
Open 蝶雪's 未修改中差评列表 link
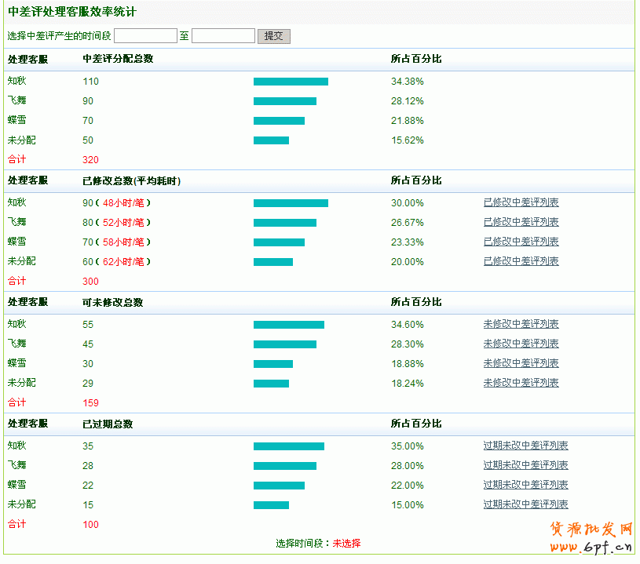pyautogui.click(x=520, y=363)
